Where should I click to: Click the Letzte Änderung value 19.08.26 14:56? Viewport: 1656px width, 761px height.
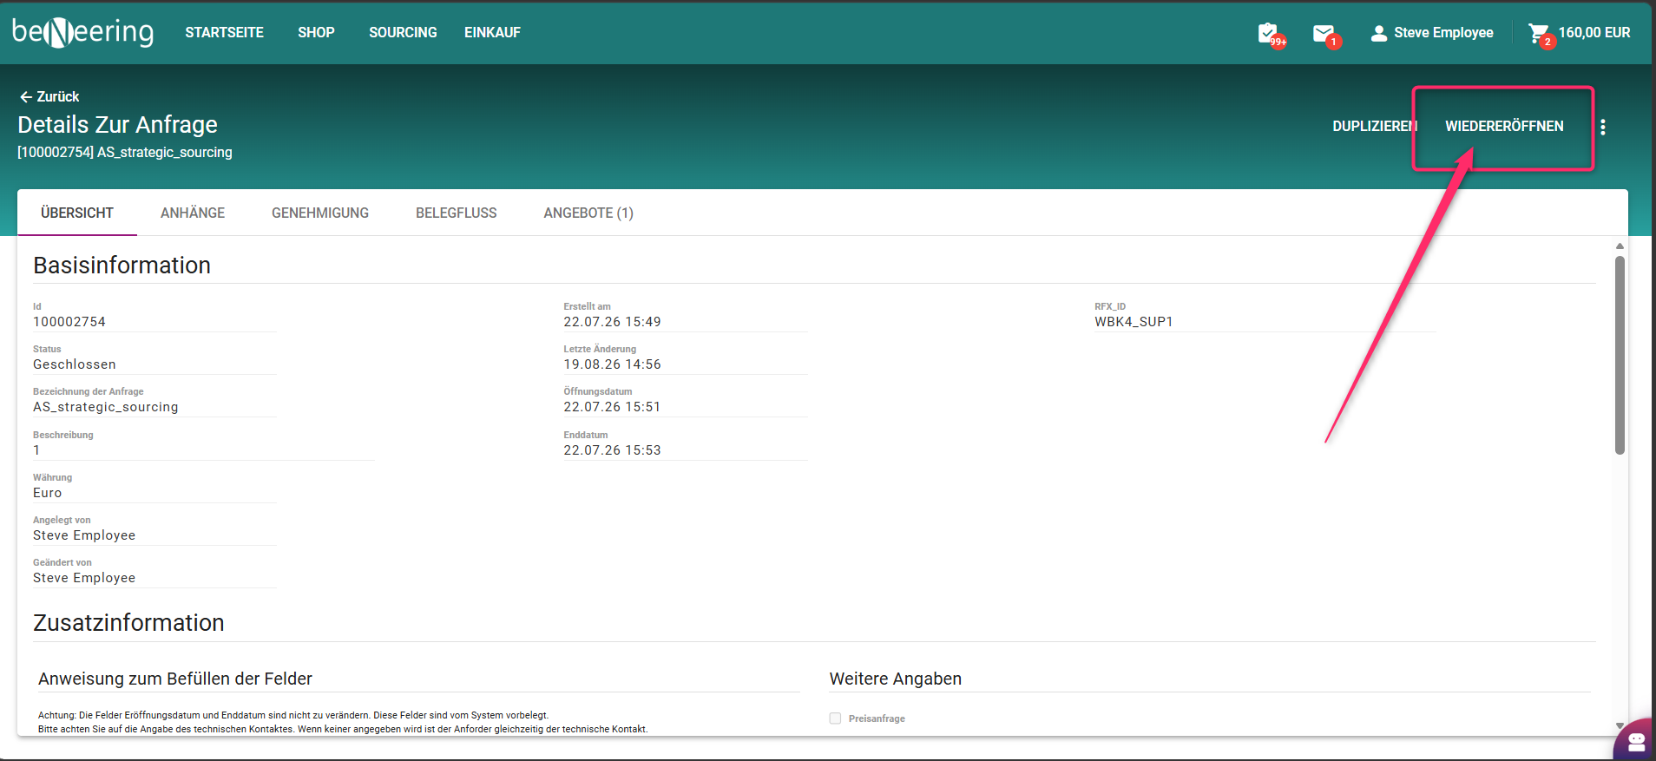pyautogui.click(x=612, y=364)
